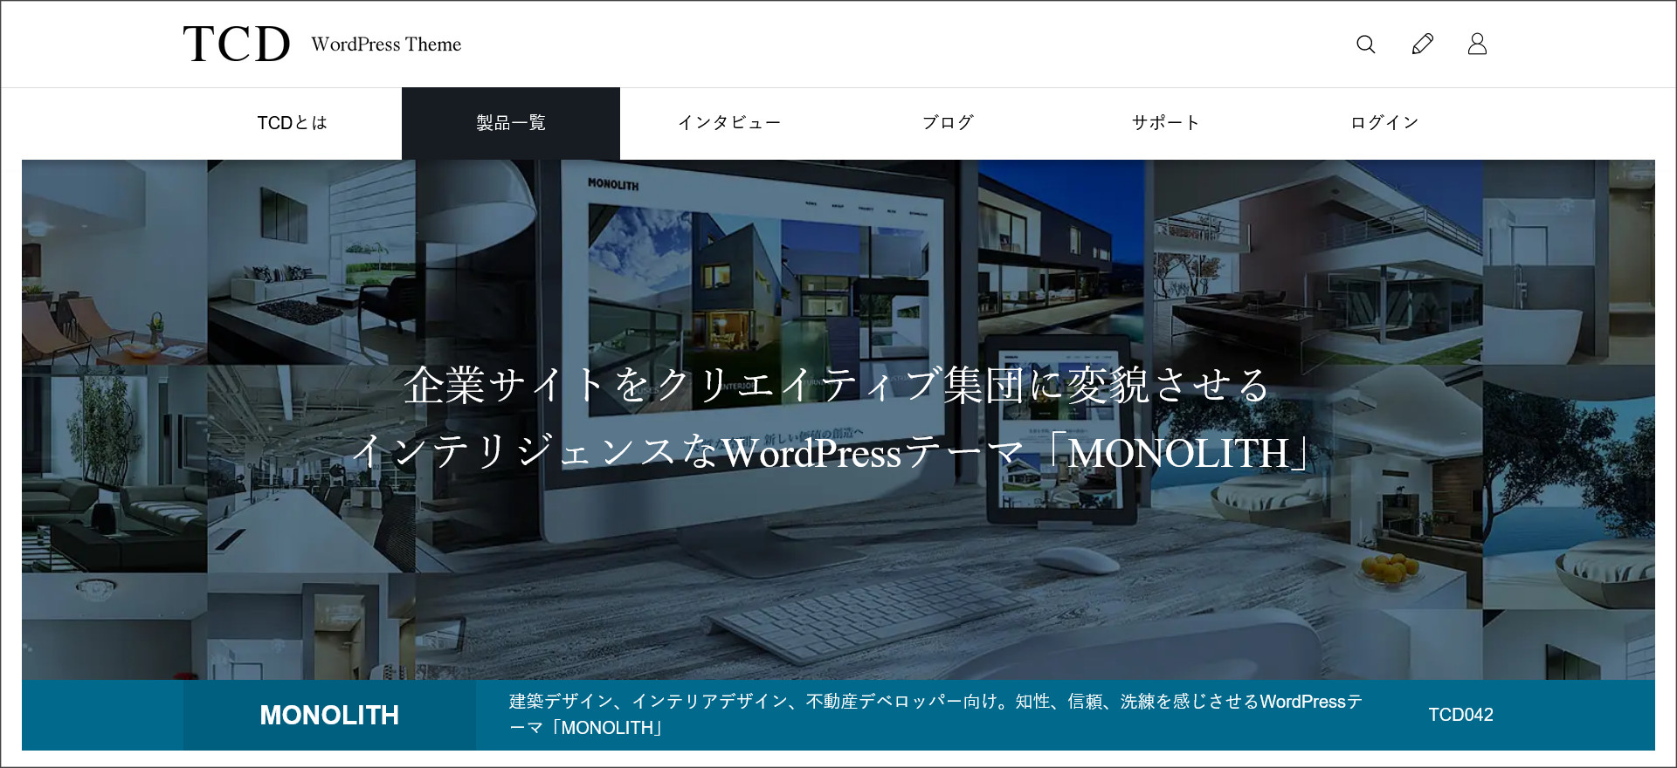Click the TCD logo
This screenshot has height=768, width=1677.
pyautogui.click(x=237, y=45)
